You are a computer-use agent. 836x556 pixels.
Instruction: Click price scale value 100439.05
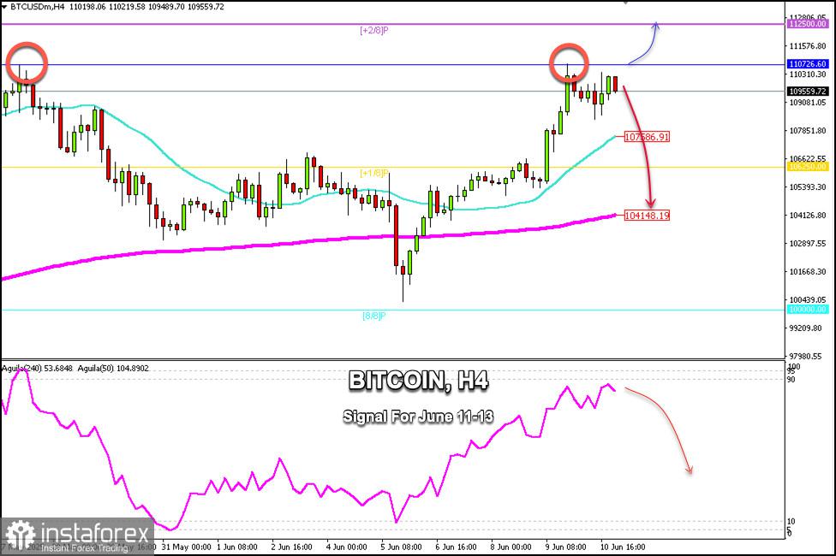pos(808,300)
